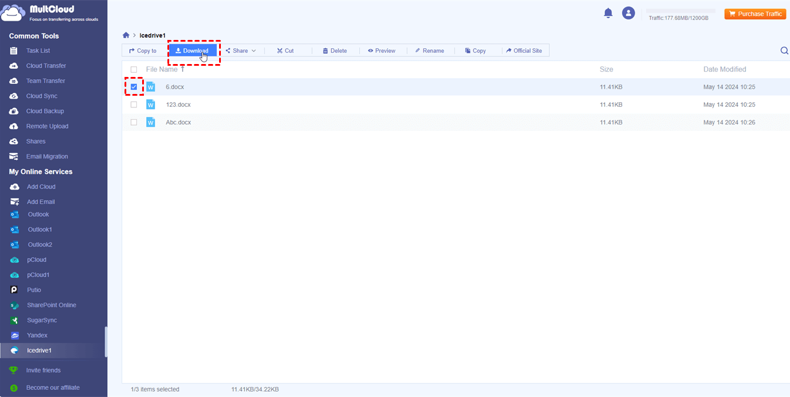Click the MultCloud logo

[x=50, y=13]
